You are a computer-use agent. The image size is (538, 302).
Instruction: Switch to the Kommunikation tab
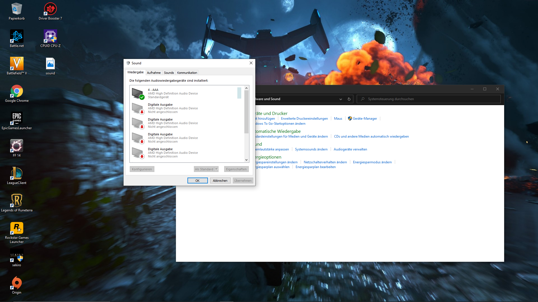[187, 73]
